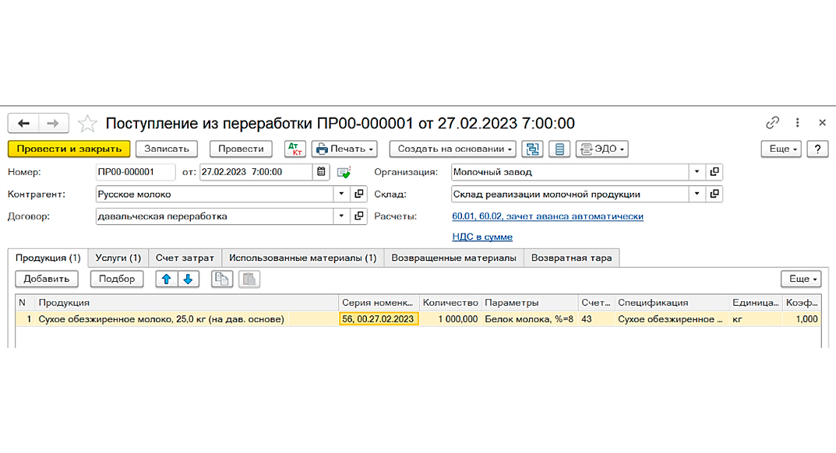The image size is (836, 453).
Task: Switch to the Услуги (1) tab
Action: 118,258
